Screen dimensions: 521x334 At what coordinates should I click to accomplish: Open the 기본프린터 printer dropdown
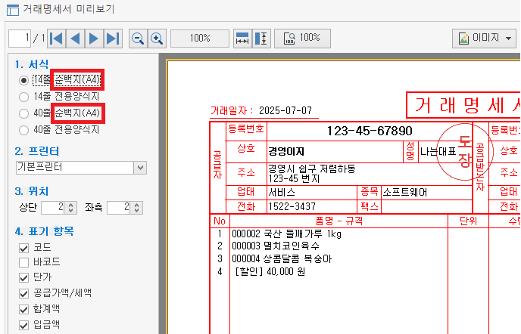pos(140,167)
